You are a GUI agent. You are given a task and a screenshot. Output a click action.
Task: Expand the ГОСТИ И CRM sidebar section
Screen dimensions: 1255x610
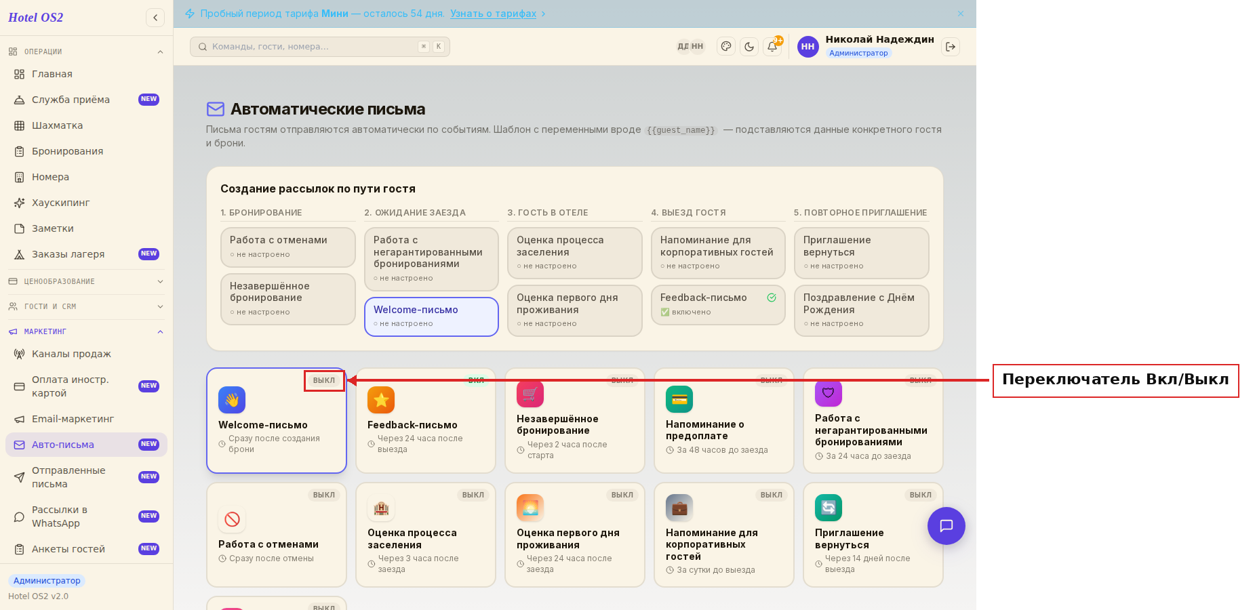click(x=86, y=306)
